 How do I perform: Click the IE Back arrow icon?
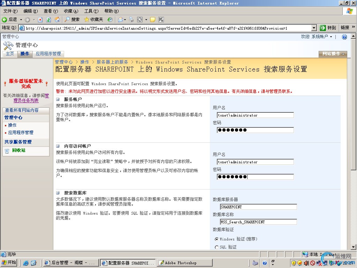tap(4, 20)
